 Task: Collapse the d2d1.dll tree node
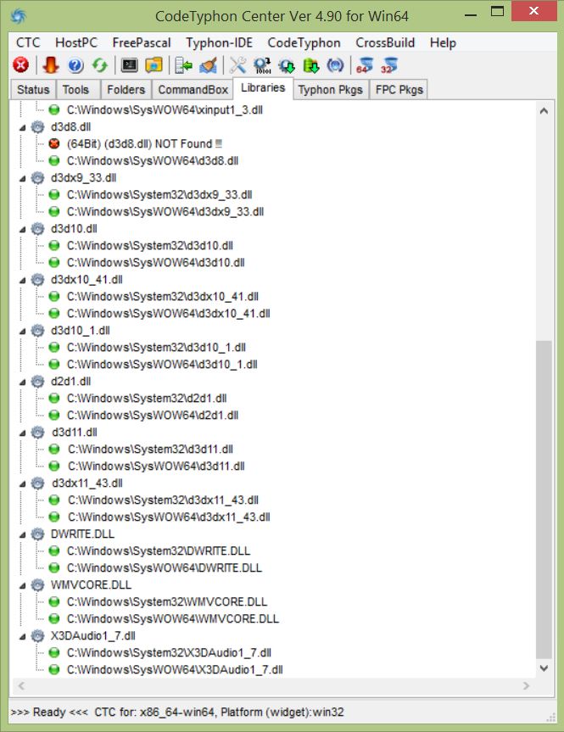click(x=22, y=382)
